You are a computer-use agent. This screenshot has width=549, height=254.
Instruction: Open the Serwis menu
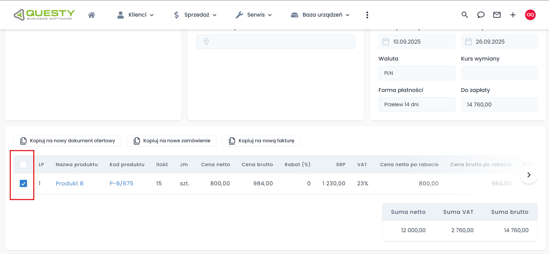(x=254, y=15)
